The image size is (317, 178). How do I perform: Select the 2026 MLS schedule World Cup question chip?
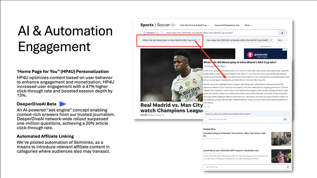click(239, 40)
